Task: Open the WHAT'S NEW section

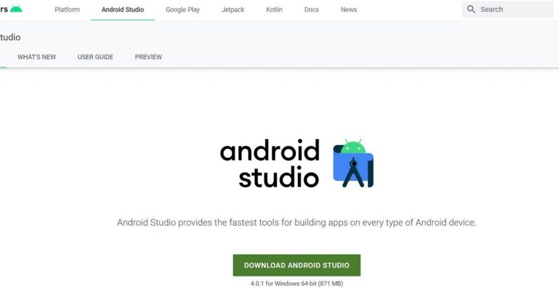Action: [x=37, y=57]
